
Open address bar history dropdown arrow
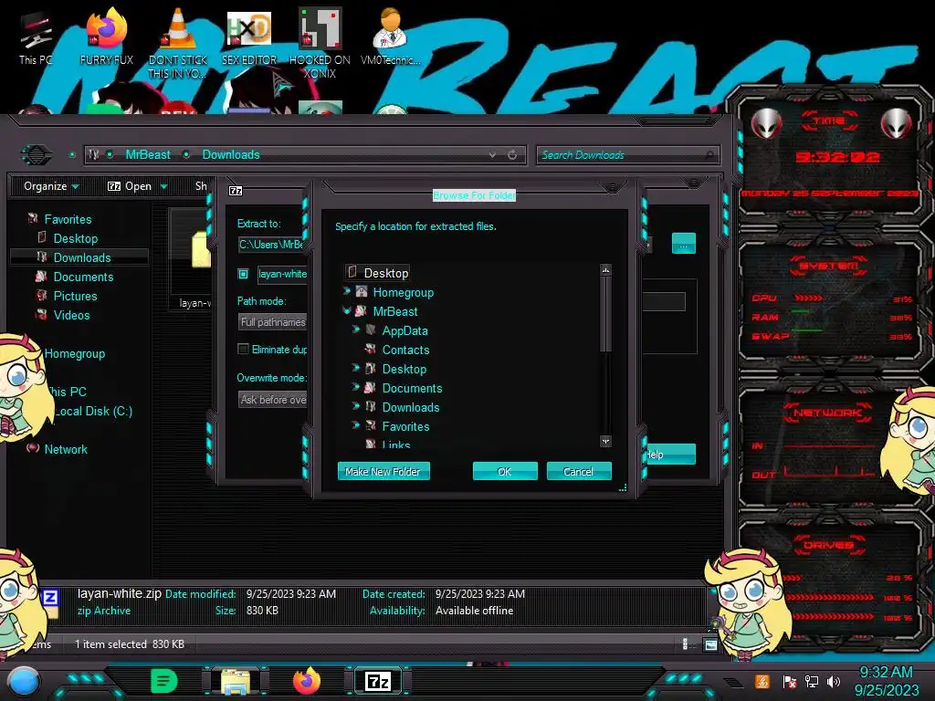click(492, 155)
